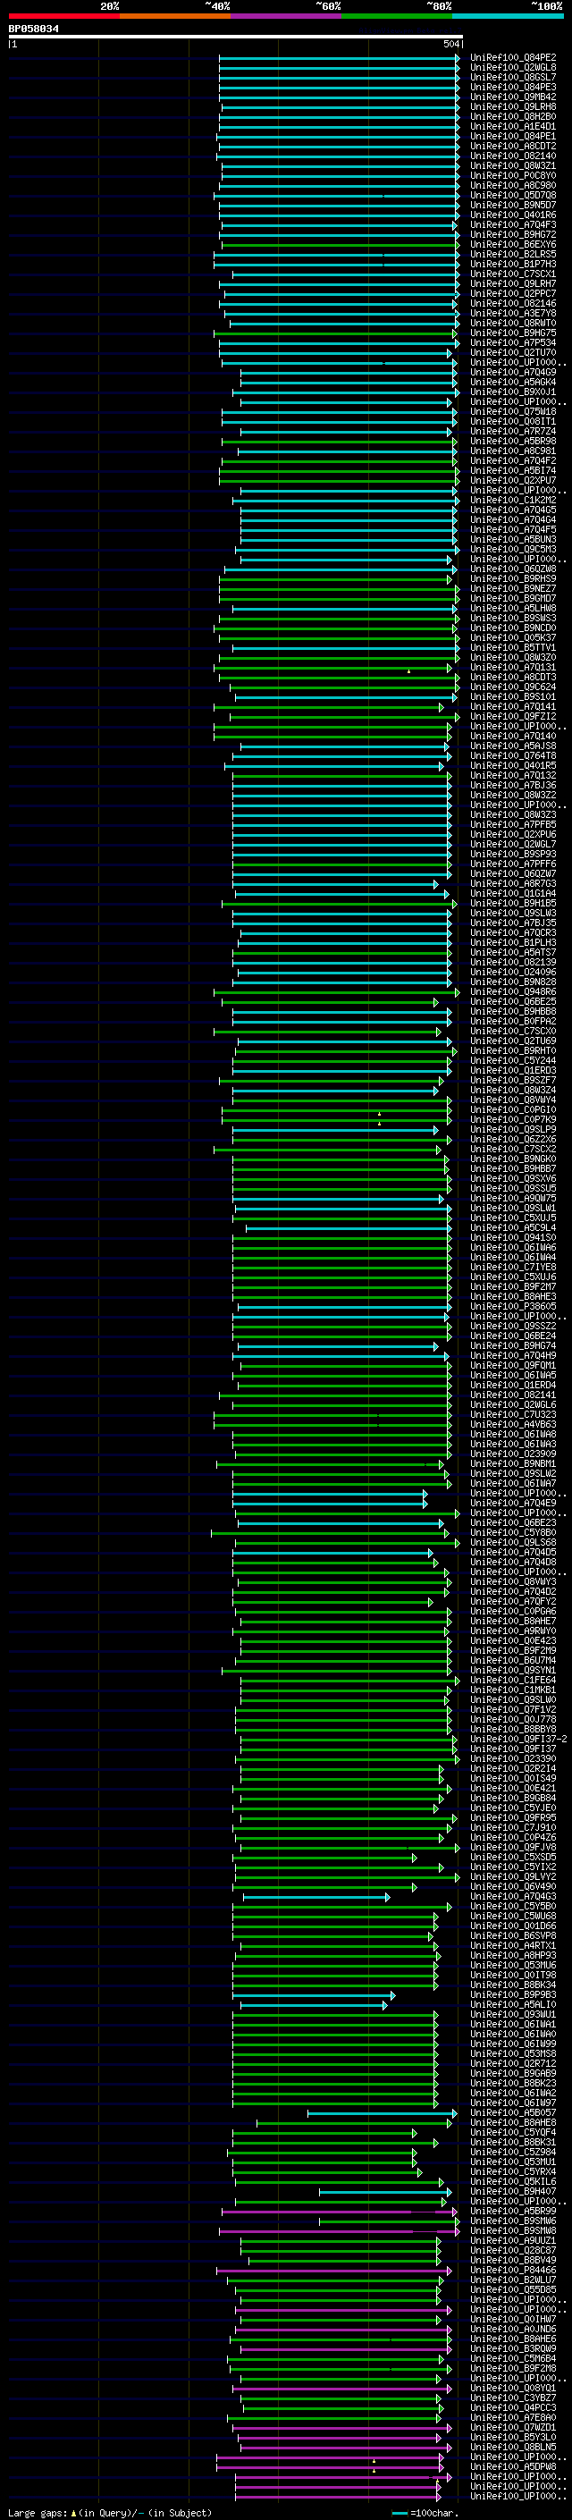The height and width of the screenshot is (2520, 572).
Task: Click hit label UniRef100_C0P7K9
Action: (513, 1120)
